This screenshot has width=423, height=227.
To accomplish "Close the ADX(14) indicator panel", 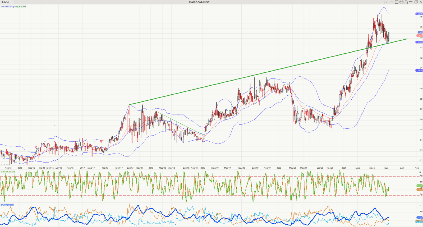I will coord(420,206).
